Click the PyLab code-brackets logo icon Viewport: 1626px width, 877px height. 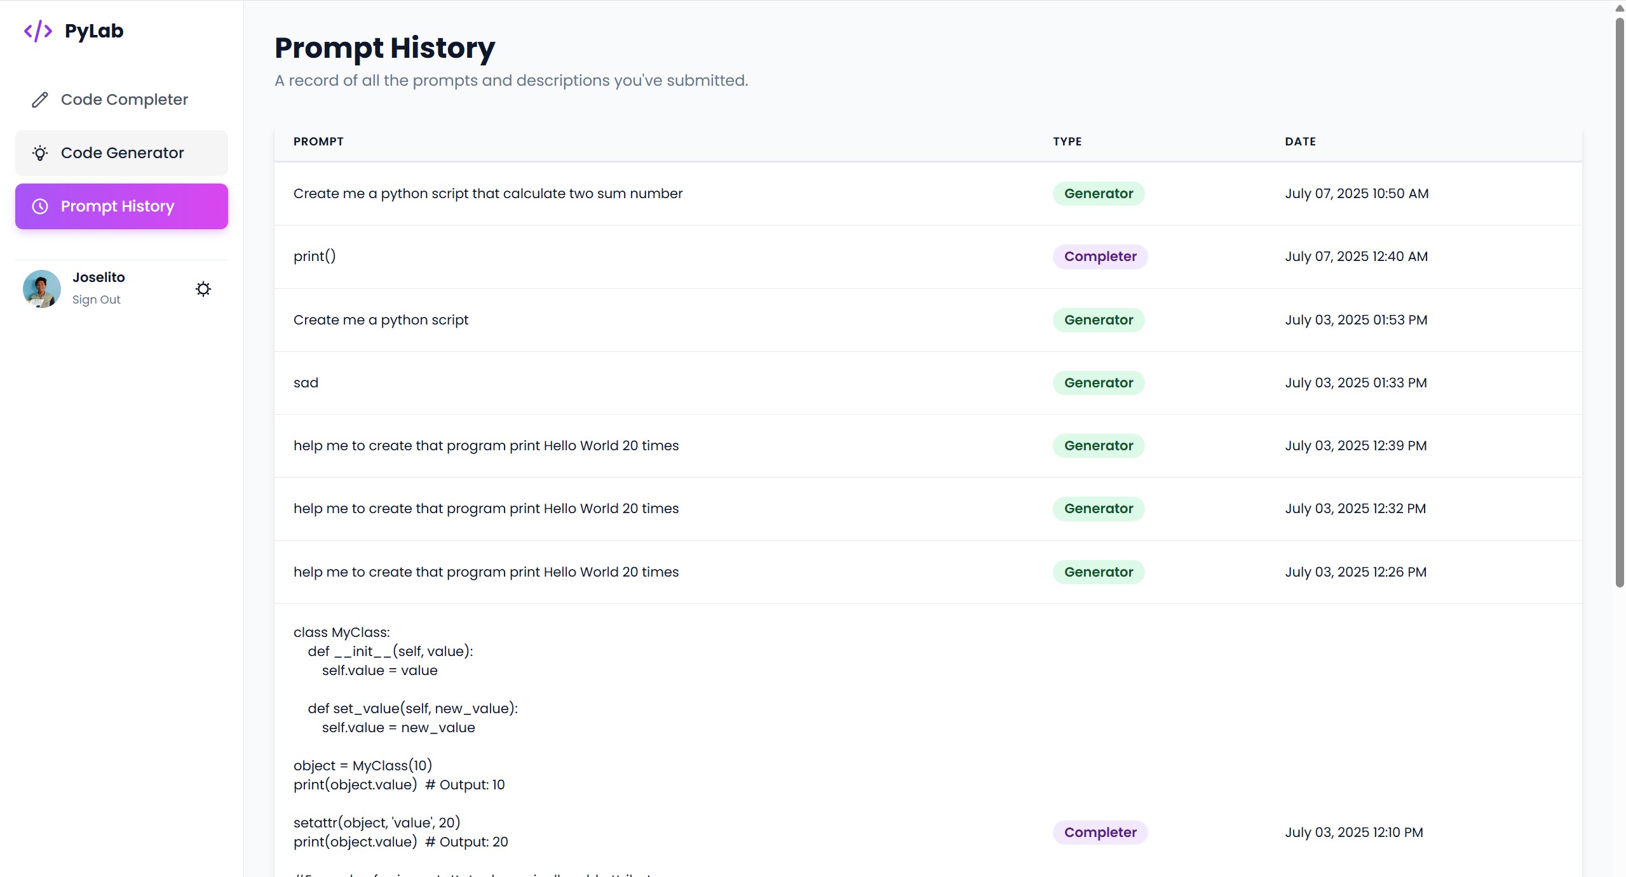click(x=37, y=30)
